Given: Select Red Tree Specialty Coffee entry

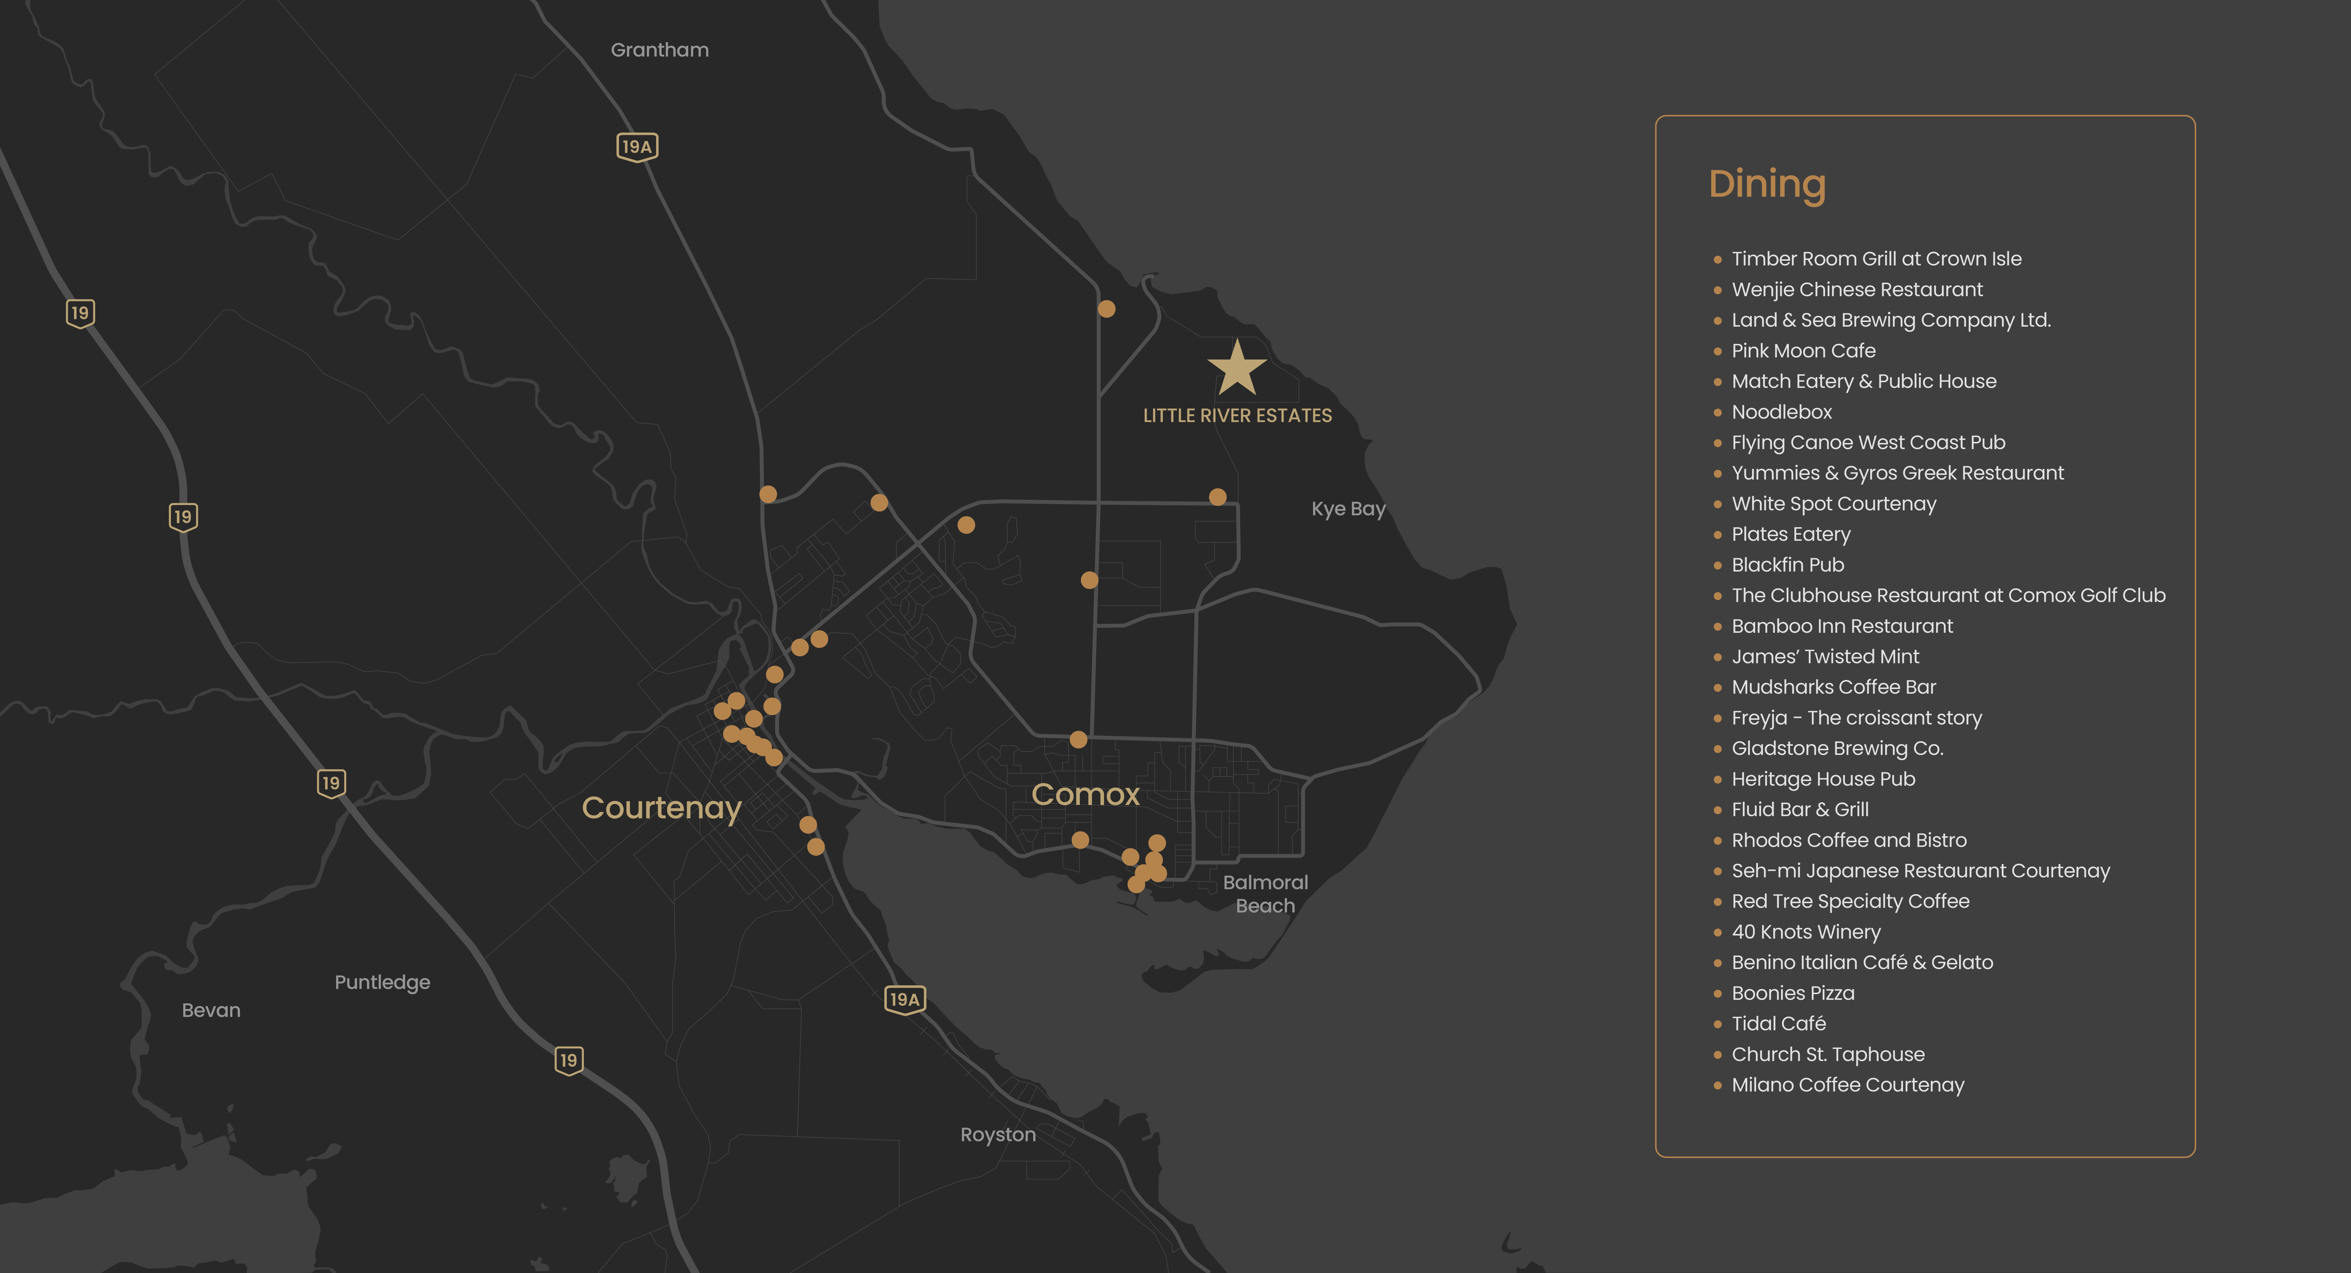Looking at the screenshot, I should (x=1850, y=902).
